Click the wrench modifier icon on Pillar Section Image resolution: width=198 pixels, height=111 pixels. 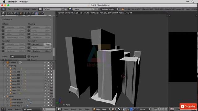[31, 103]
